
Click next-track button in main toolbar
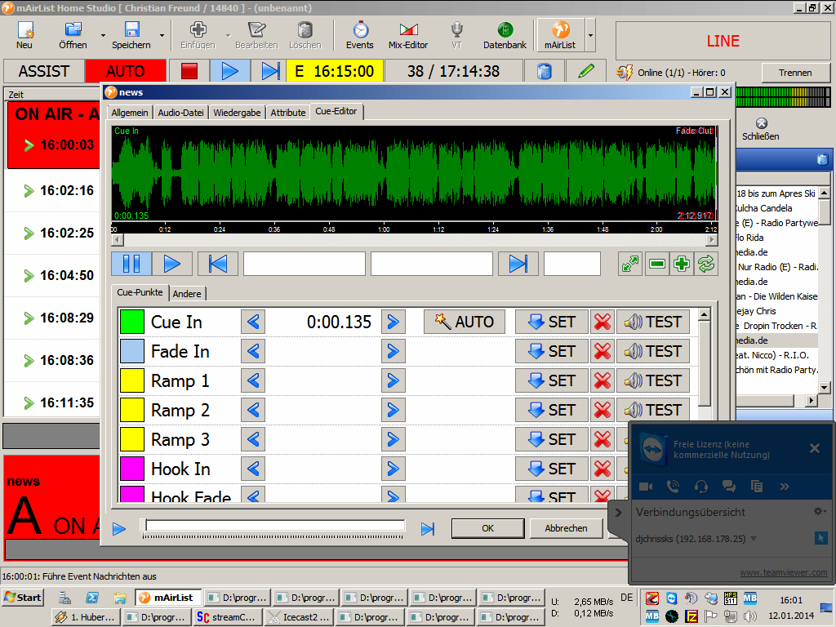269,71
